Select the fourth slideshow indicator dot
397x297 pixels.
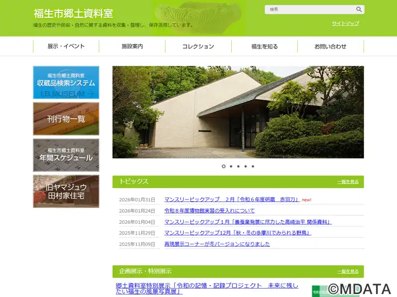[x=246, y=166]
